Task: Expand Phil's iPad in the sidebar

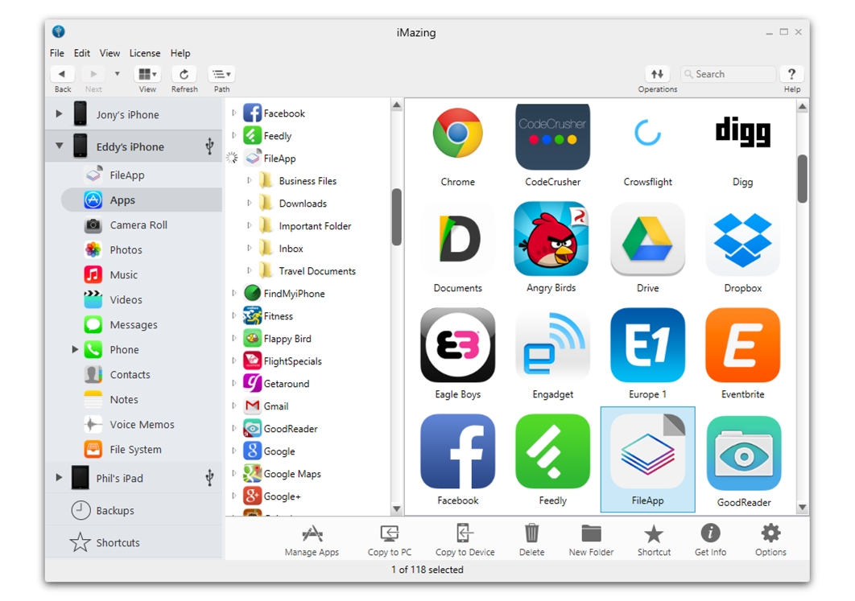Action: tap(58, 477)
